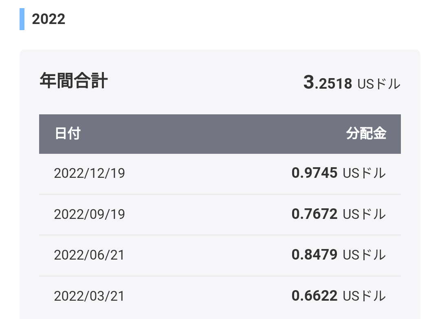Select the 2022/03/21 date row
Viewport: 440px width, 319px height.
click(220, 296)
